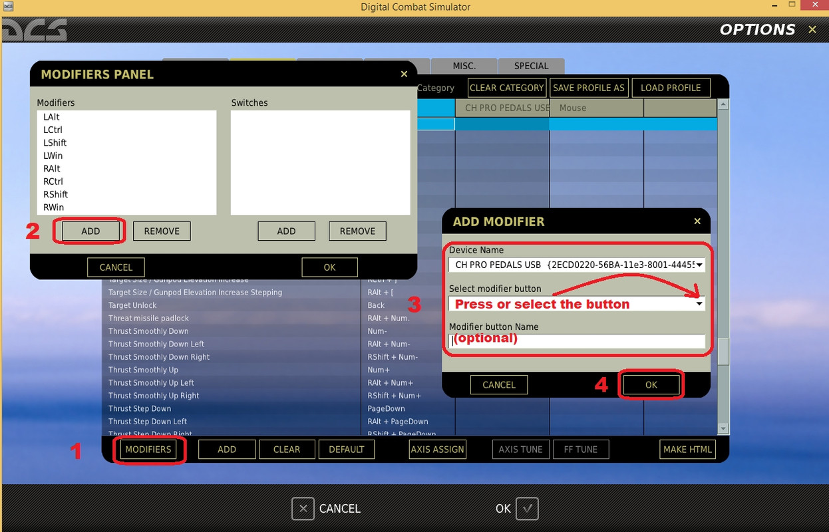Click LOAD PROFILE button
This screenshot has width=829, height=532.
pyautogui.click(x=671, y=88)
